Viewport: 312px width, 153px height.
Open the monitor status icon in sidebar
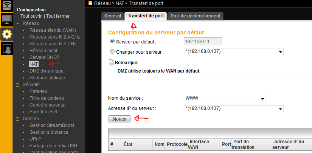[6, 19]
